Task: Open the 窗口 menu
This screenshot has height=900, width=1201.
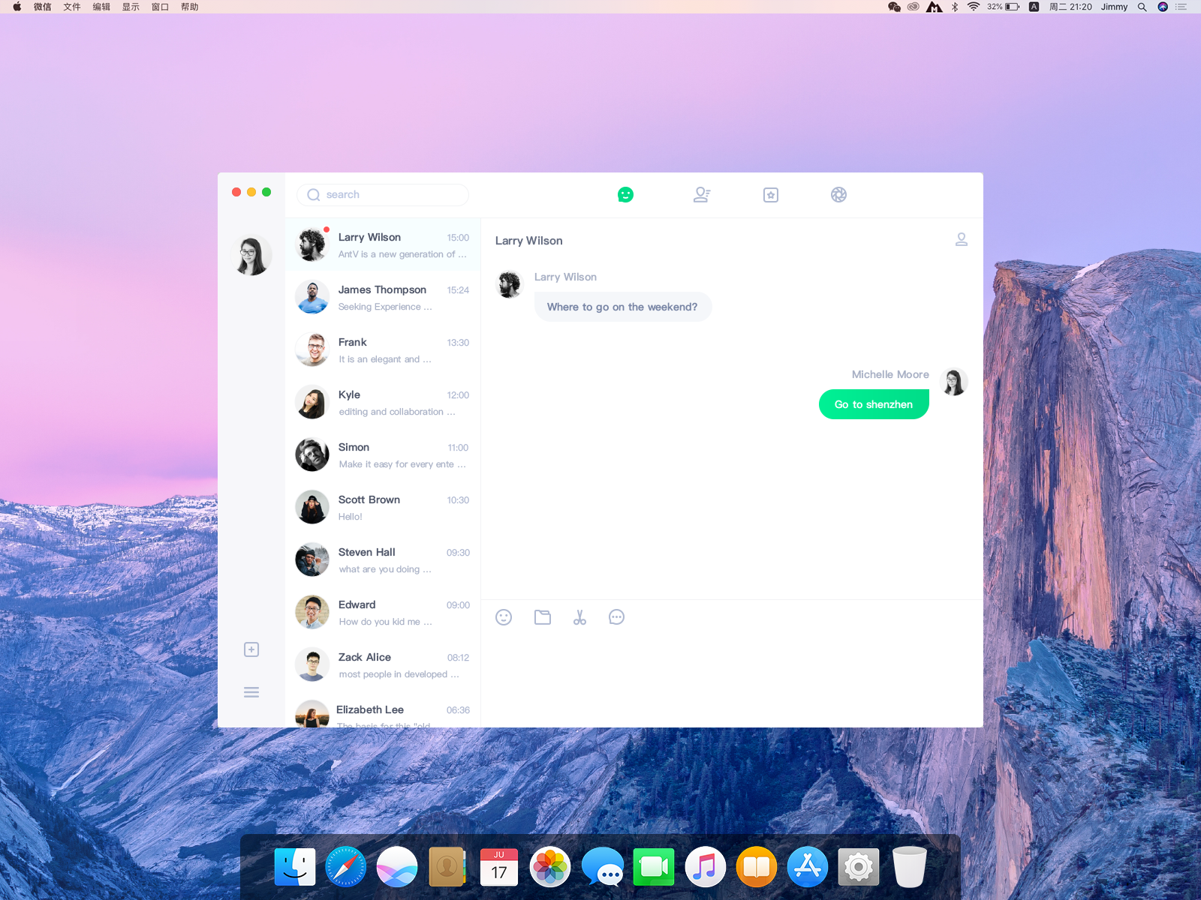Action: pyautogui.click(x=160, y=7)
